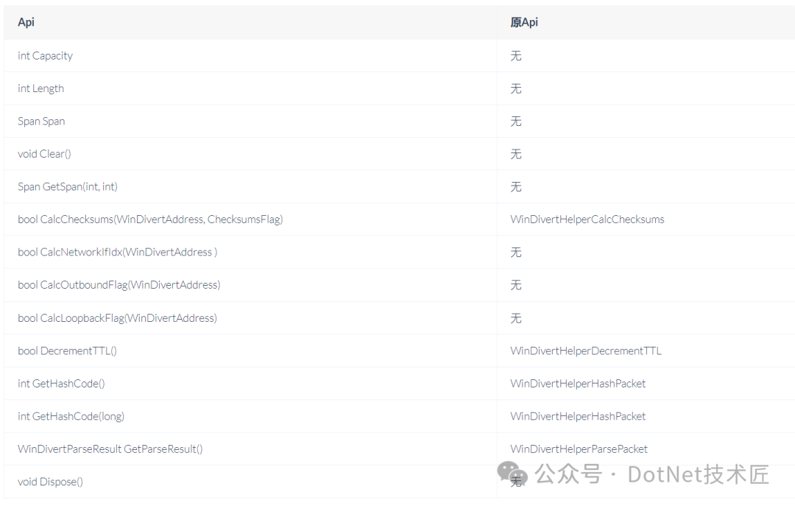Click the WinDivertParseResult GetParseResult() entry
Viewport: 795px width, 506px height.
[110, 449]
